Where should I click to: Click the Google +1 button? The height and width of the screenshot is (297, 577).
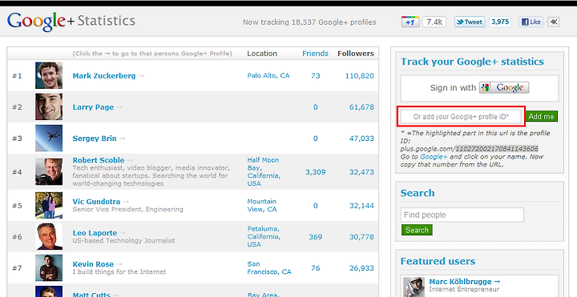410,22
